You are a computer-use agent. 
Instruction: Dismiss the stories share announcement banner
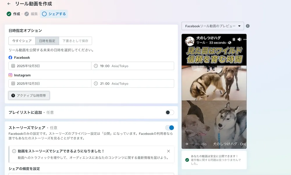168,151
